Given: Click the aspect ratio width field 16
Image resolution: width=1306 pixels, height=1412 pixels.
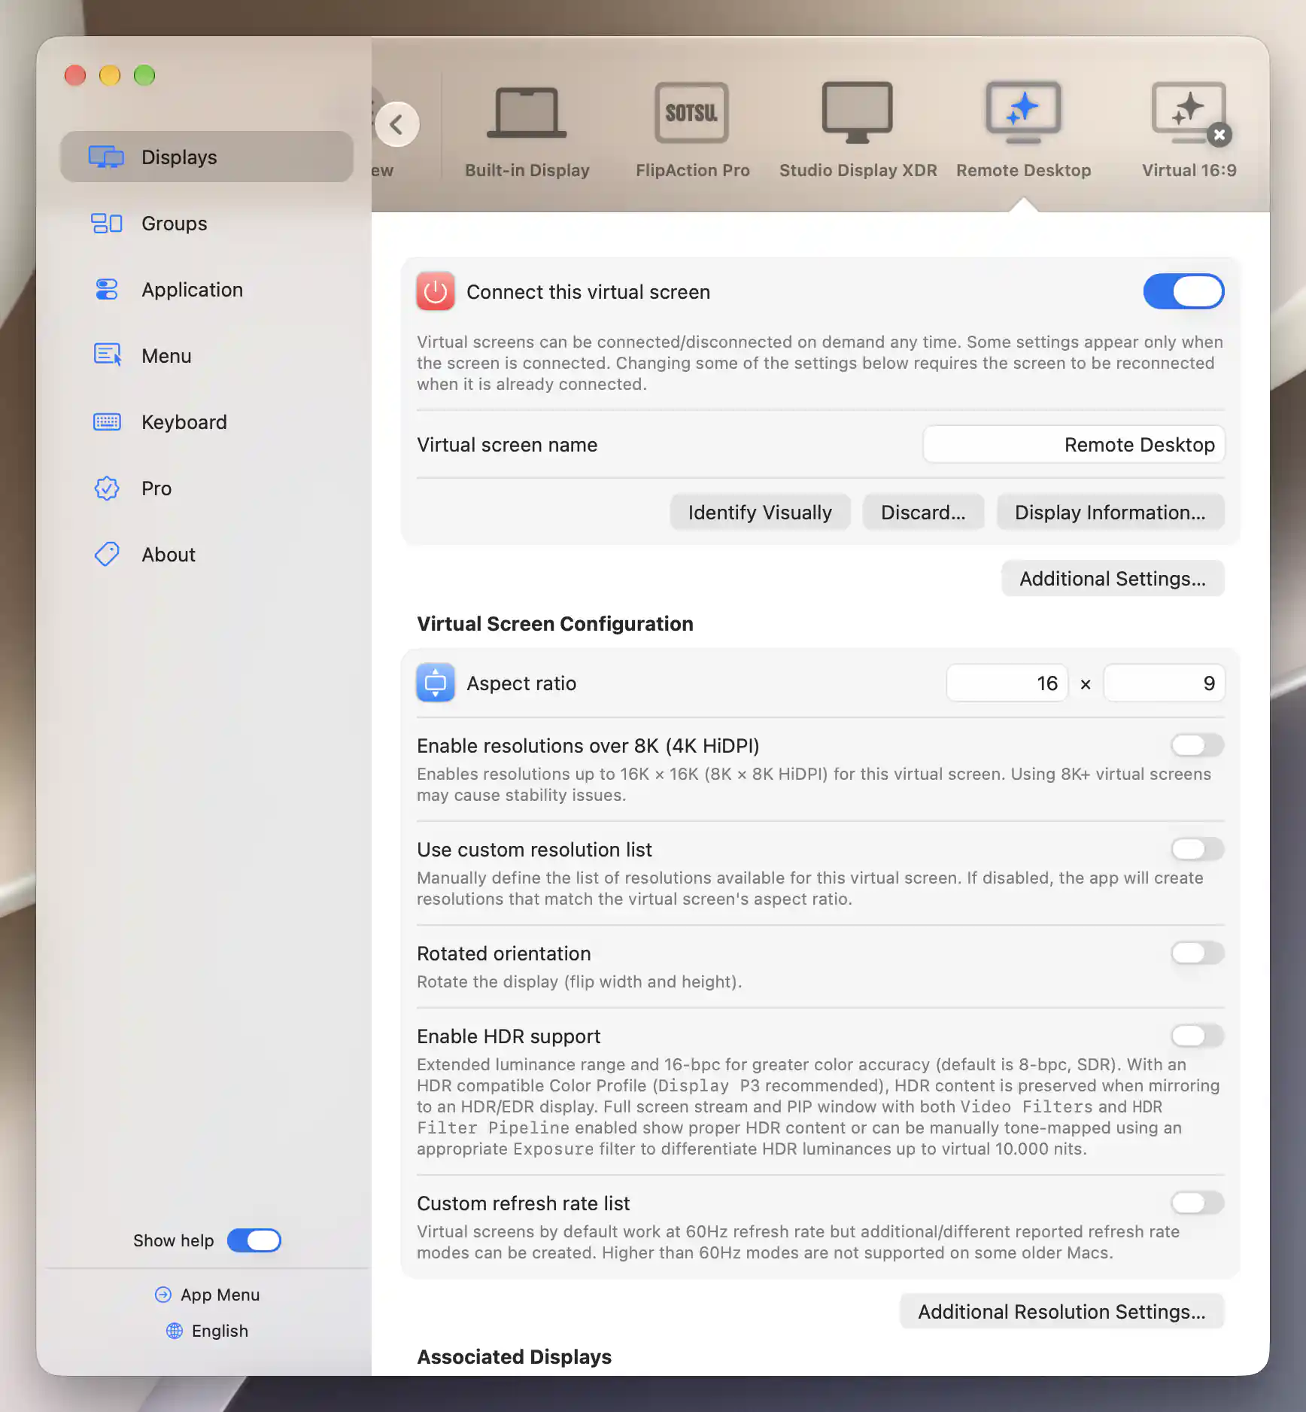Looking at the screenshot, I should click(x=1007, y=683).
